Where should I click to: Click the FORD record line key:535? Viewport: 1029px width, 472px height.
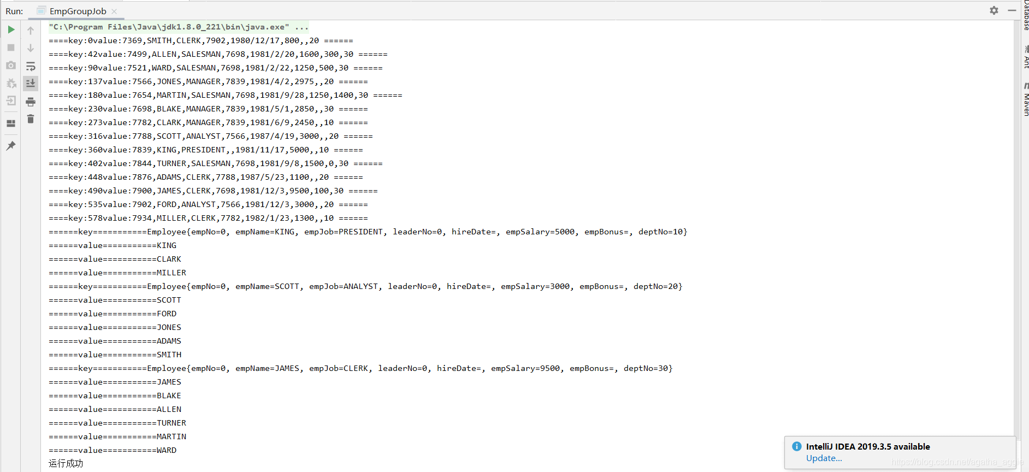pos(208,204)
